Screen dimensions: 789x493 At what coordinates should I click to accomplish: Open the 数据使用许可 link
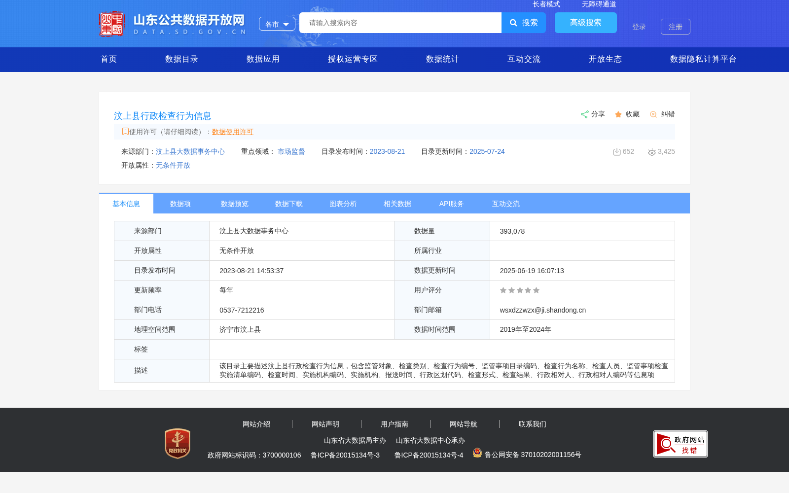[232, 132]
